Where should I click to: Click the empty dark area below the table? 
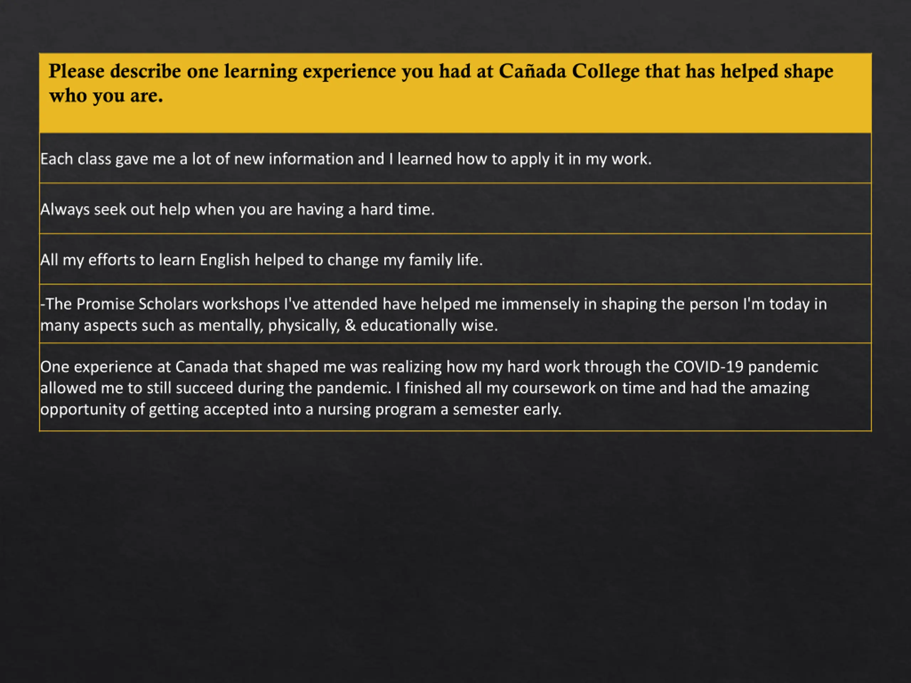tap(455, 556)
